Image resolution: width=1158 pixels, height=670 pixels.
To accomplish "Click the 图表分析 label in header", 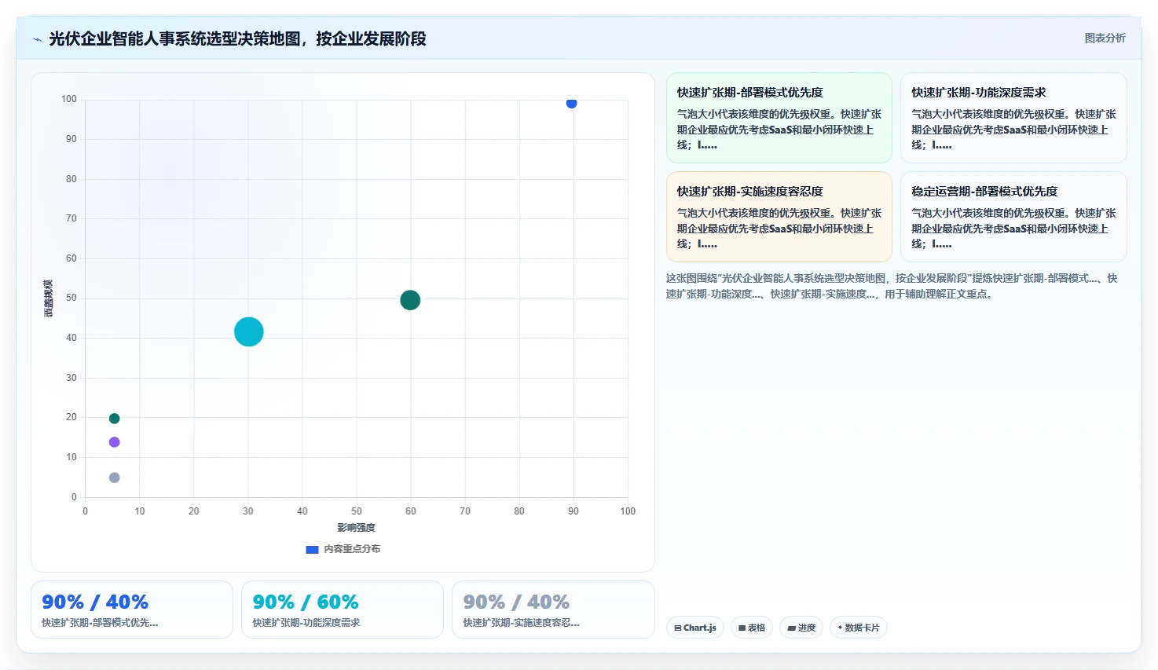I will tap(1105, 38).
